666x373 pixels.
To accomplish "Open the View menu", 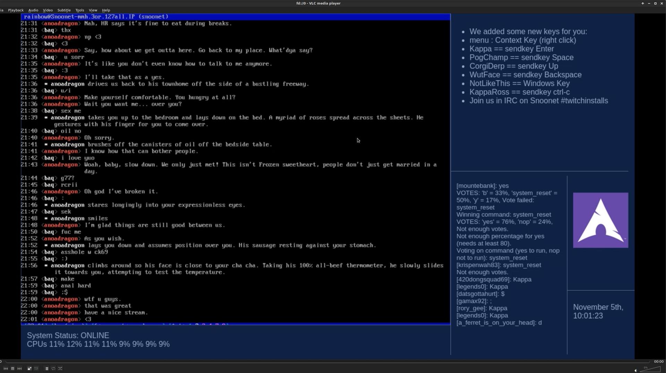I will (x=93, y=10).
